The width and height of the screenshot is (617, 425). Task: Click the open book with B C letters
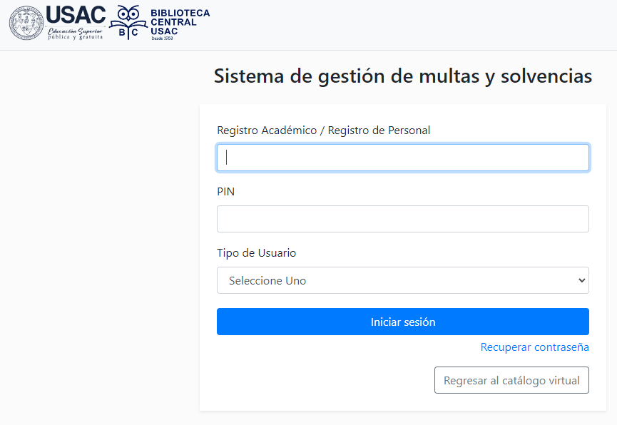tap(128, 30)
